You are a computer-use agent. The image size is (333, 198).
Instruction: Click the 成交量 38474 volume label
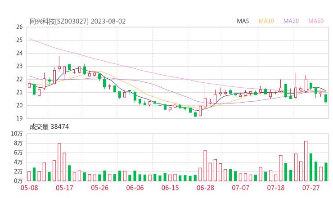(49, 127)
